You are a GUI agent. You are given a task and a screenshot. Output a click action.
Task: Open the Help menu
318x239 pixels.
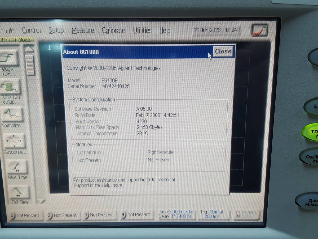click(165, 31)
